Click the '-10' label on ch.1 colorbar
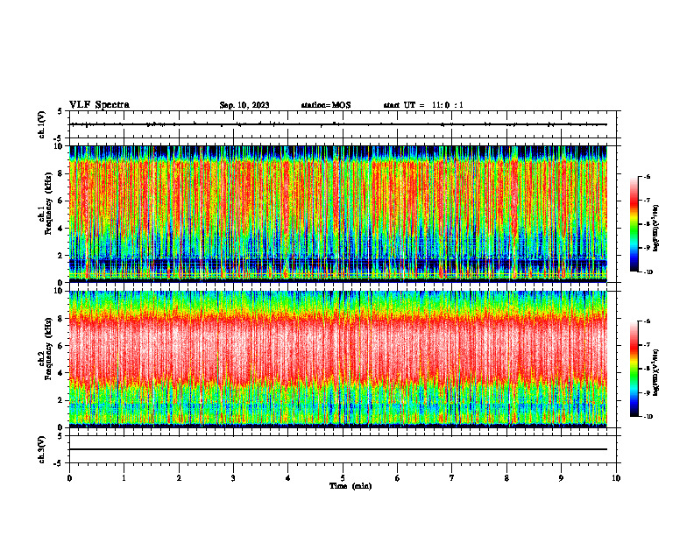694x536 pixels. (648, 272)
